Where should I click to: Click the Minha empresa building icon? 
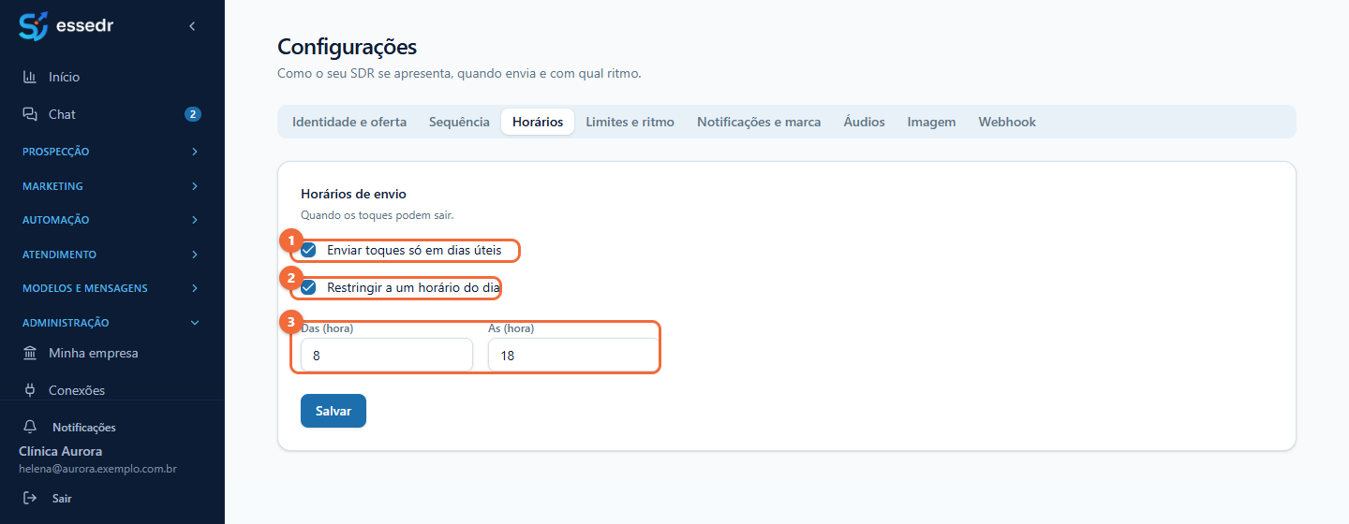click(30, 354)
